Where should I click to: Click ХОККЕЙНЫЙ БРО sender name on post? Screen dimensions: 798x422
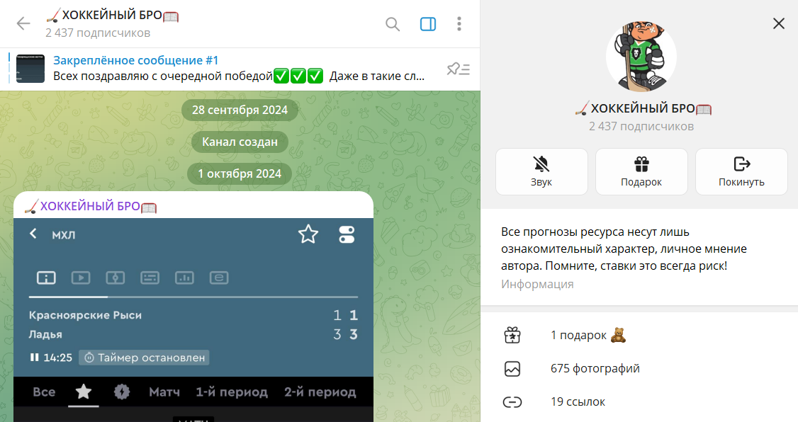(91, 207)
